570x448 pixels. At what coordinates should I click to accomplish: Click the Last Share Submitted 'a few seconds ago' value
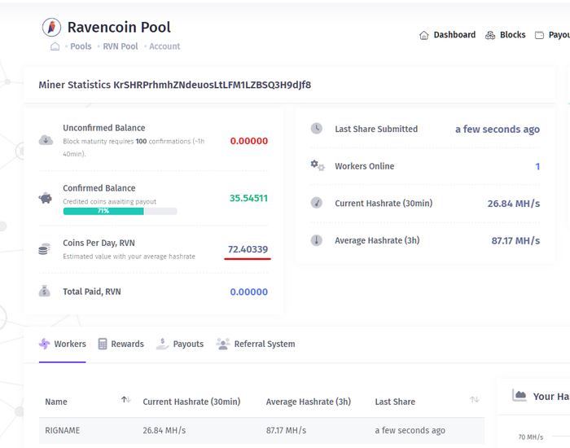click(498, 129)
